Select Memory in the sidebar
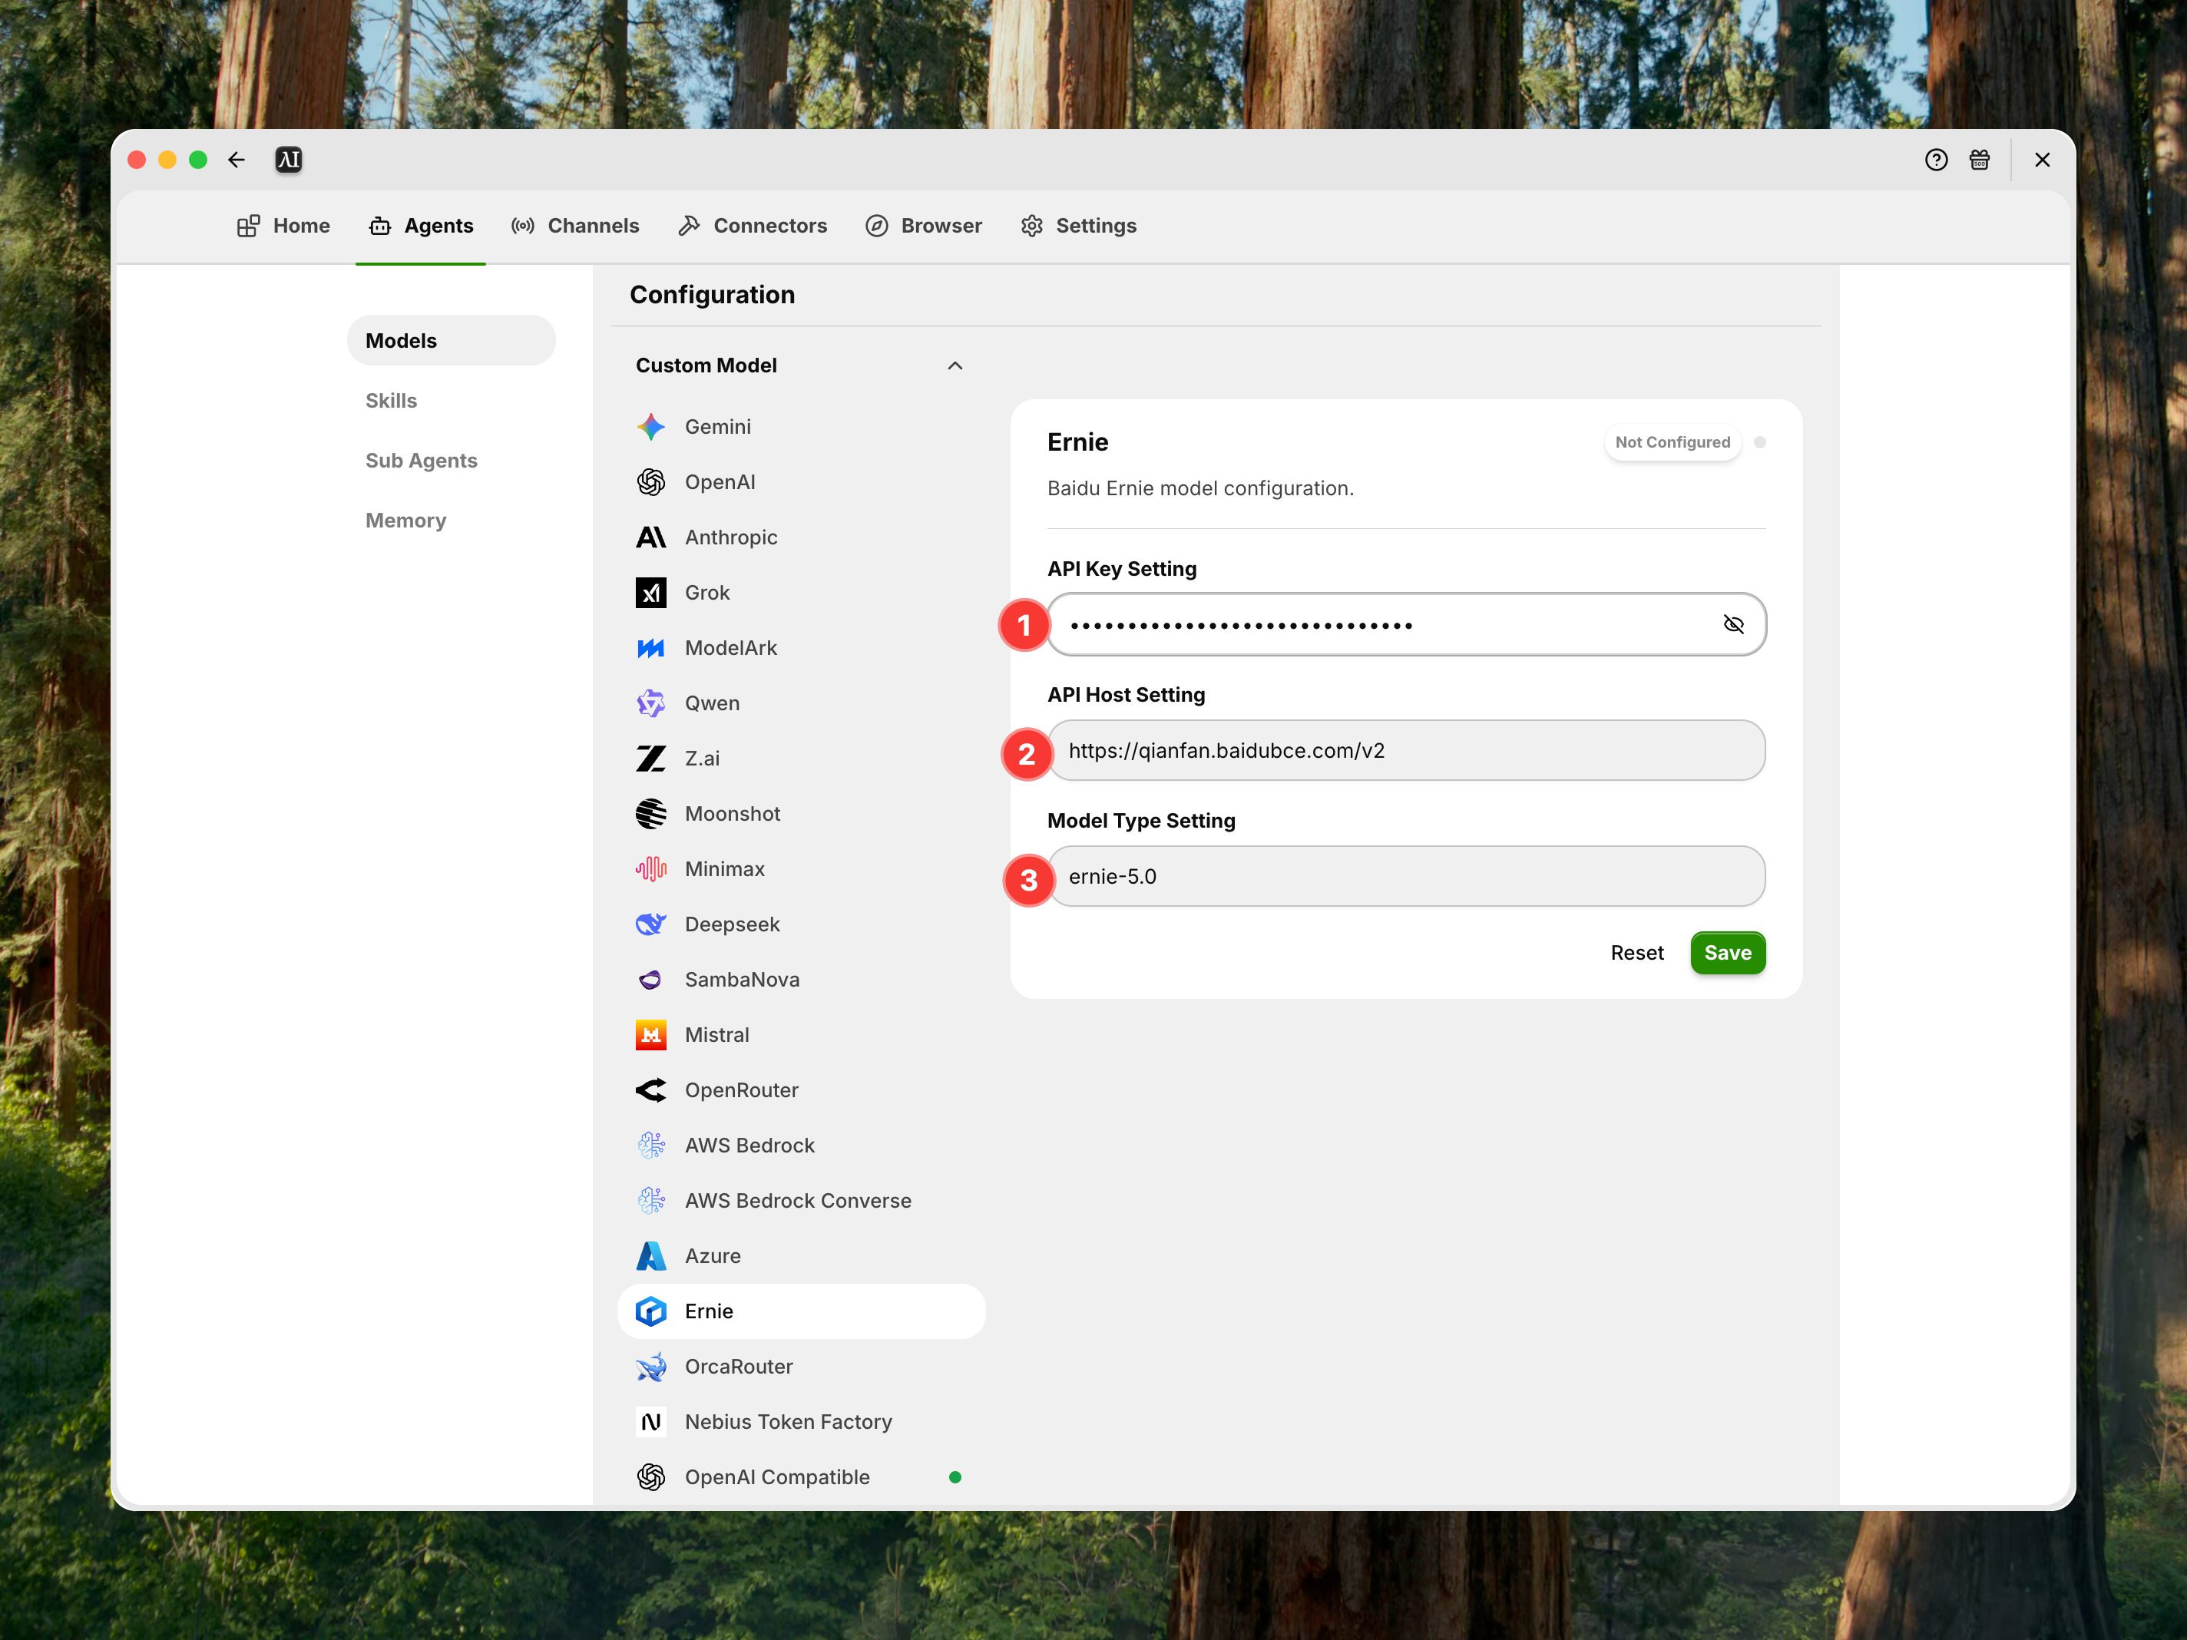The width and height of the screenshot is (2187, 1640). coord(451,521)
